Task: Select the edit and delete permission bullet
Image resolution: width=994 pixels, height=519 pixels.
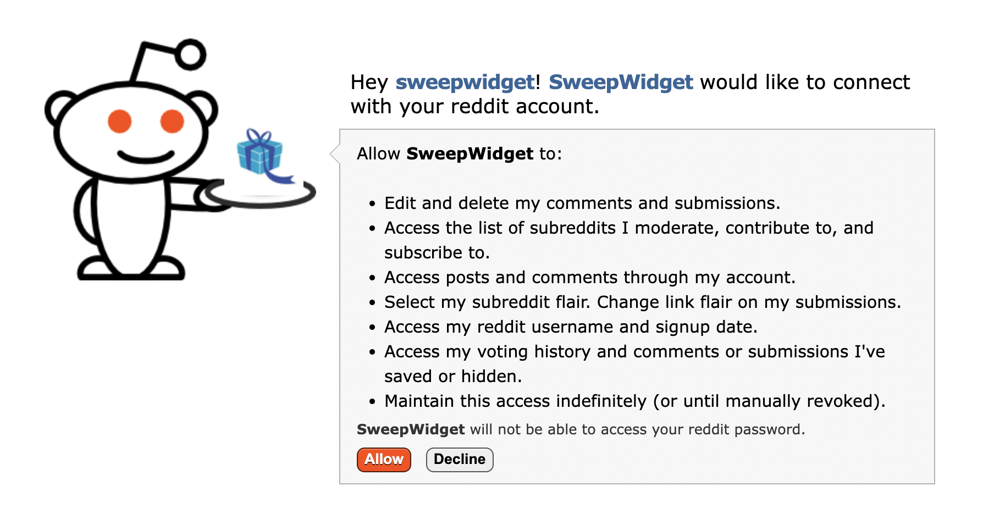Action: coord(582,203)
